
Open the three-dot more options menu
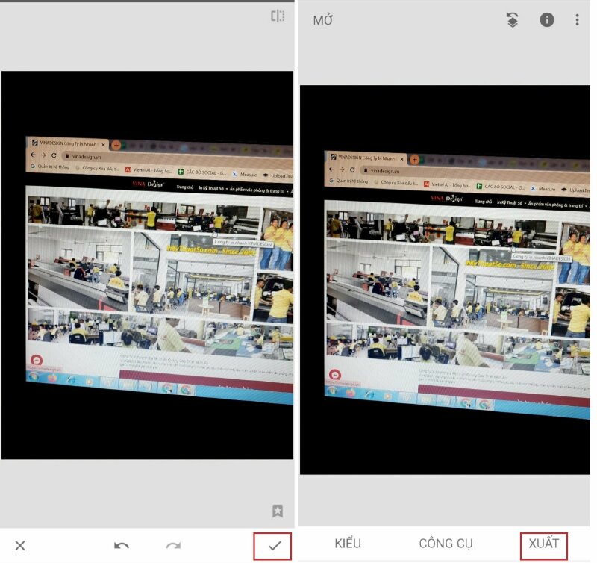[x=577, y=20]
